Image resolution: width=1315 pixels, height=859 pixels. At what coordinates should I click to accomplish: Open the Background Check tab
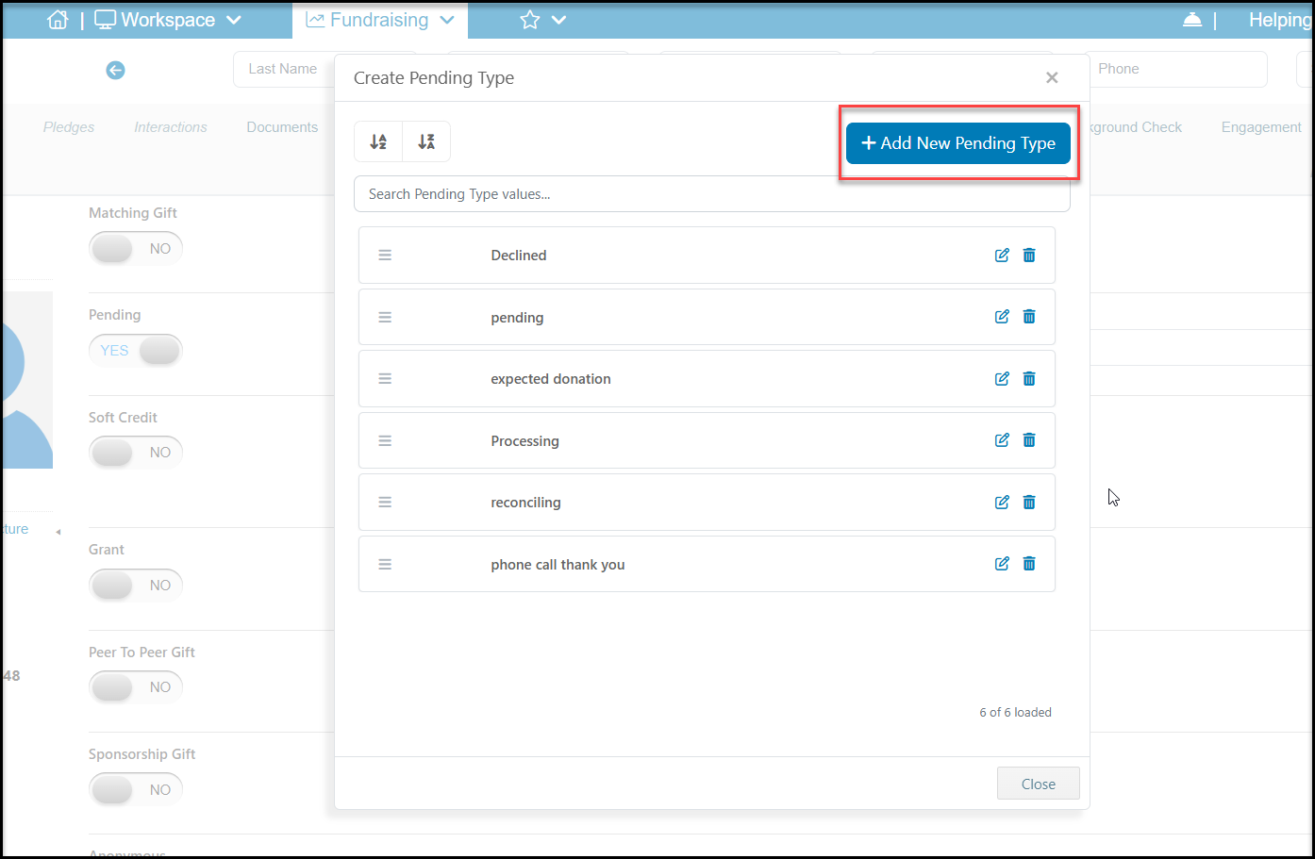coord(1136,127)
